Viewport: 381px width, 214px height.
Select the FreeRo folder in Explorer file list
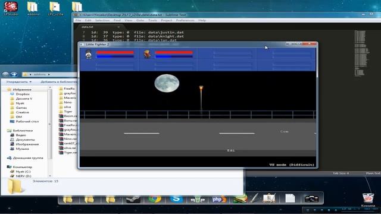(x=67, y=89)
